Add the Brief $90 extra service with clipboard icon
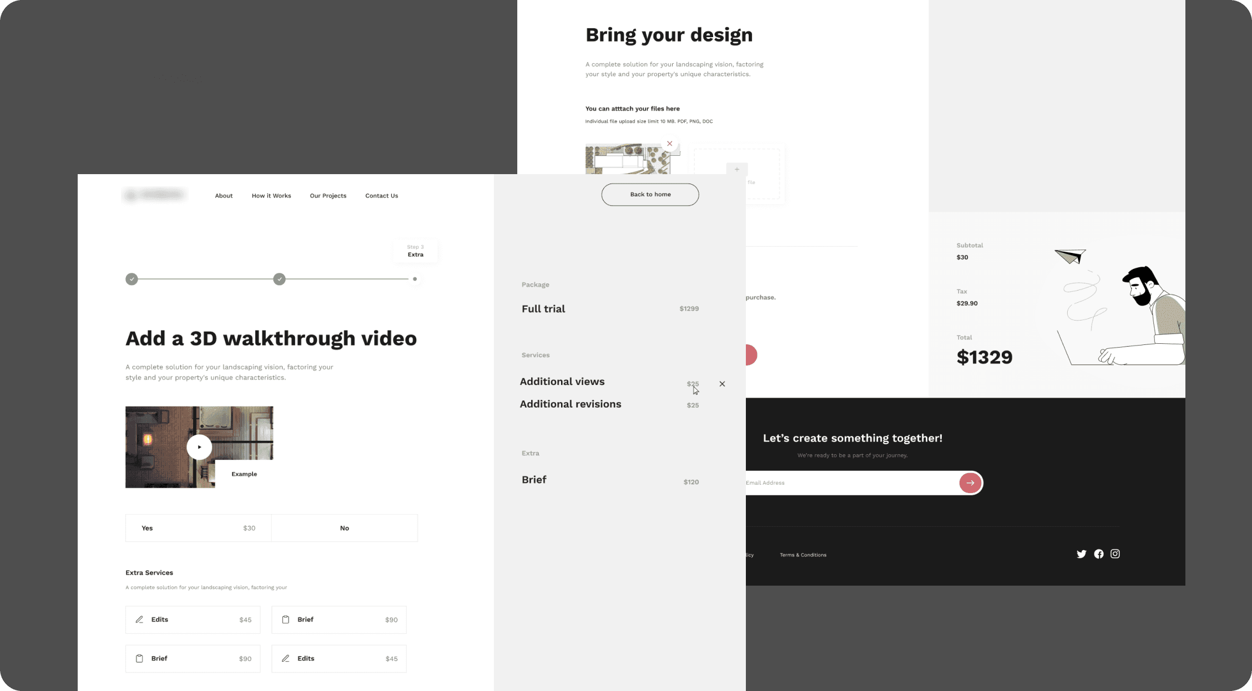 point(339,619)
